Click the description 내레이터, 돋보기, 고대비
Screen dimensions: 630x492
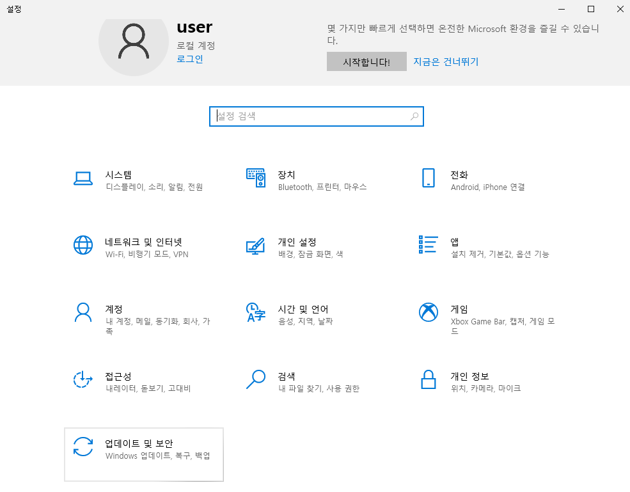click(148, 388)
